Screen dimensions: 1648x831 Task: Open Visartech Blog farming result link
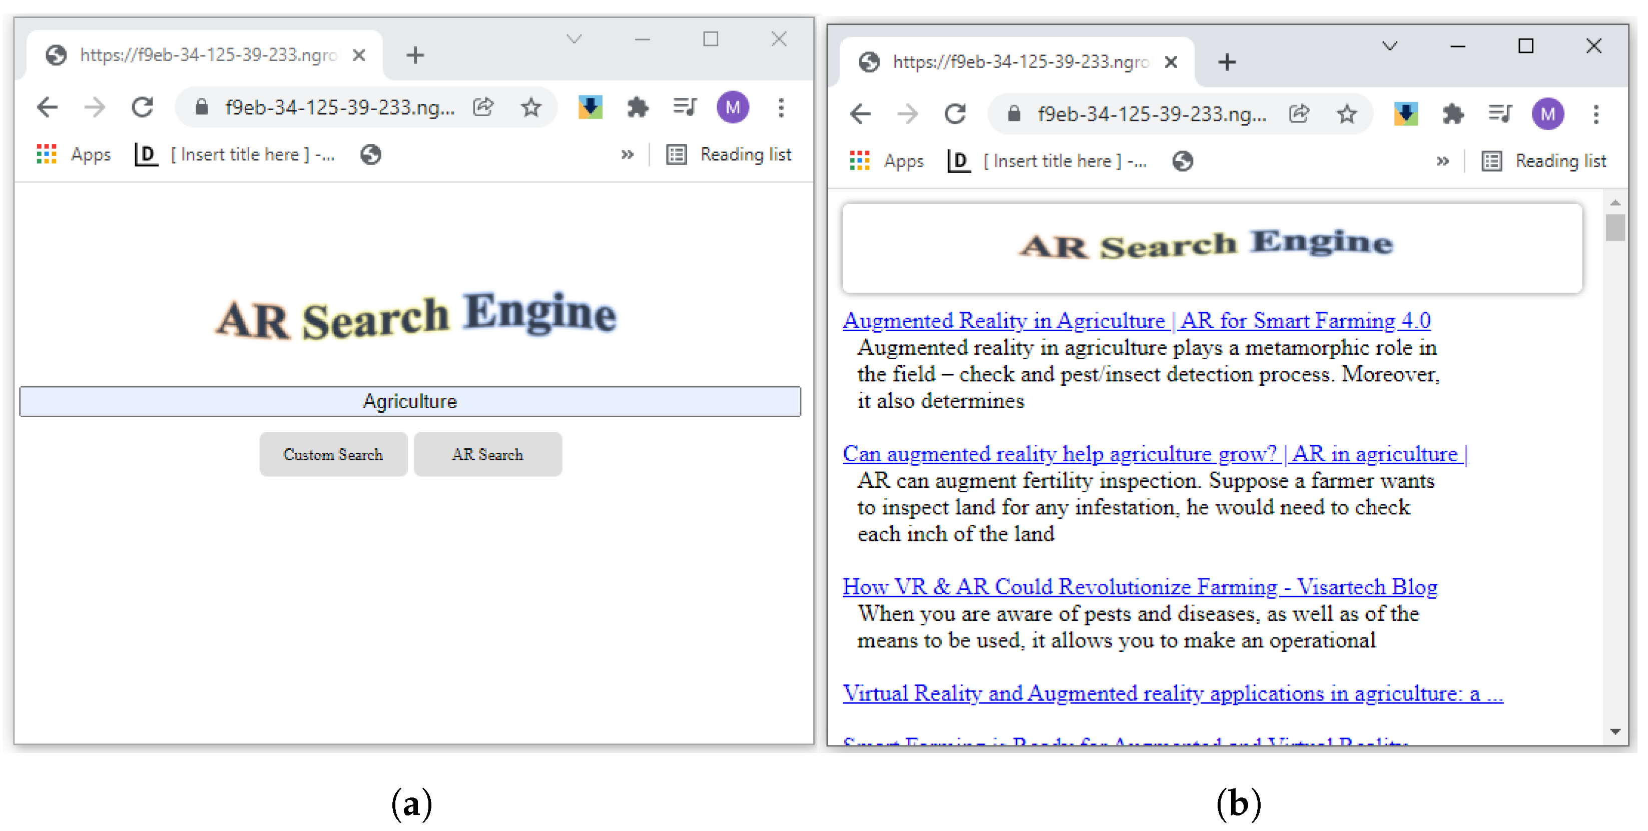point(1140,587)
